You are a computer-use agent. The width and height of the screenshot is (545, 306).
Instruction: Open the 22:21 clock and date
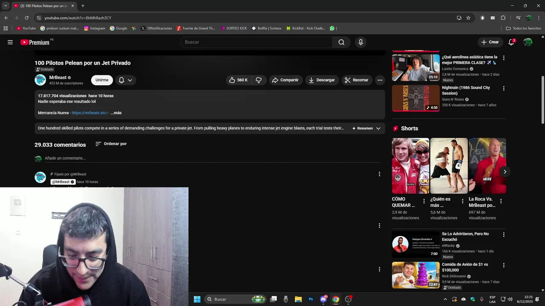(x=525, y=299)
